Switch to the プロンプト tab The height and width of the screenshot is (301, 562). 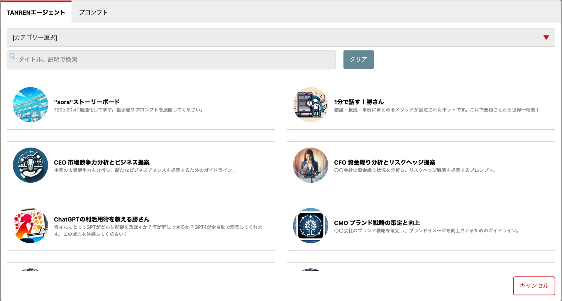click(x=93, y=12)
